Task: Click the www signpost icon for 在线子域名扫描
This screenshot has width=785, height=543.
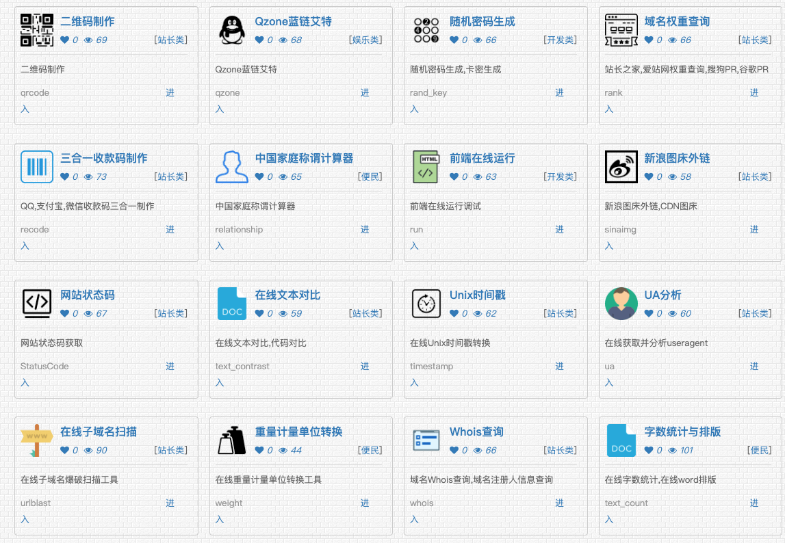Action: [37, 440]
